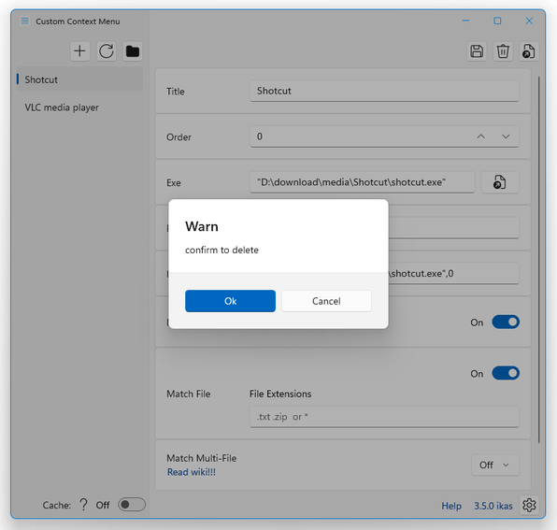
Task: Add a new menu item with plus icon
Action: coord(80,51)
